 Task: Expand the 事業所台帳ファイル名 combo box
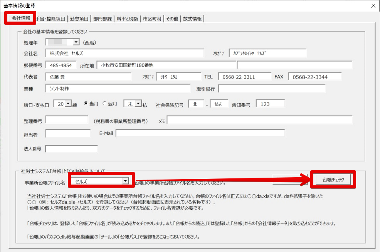coord(125,181)
